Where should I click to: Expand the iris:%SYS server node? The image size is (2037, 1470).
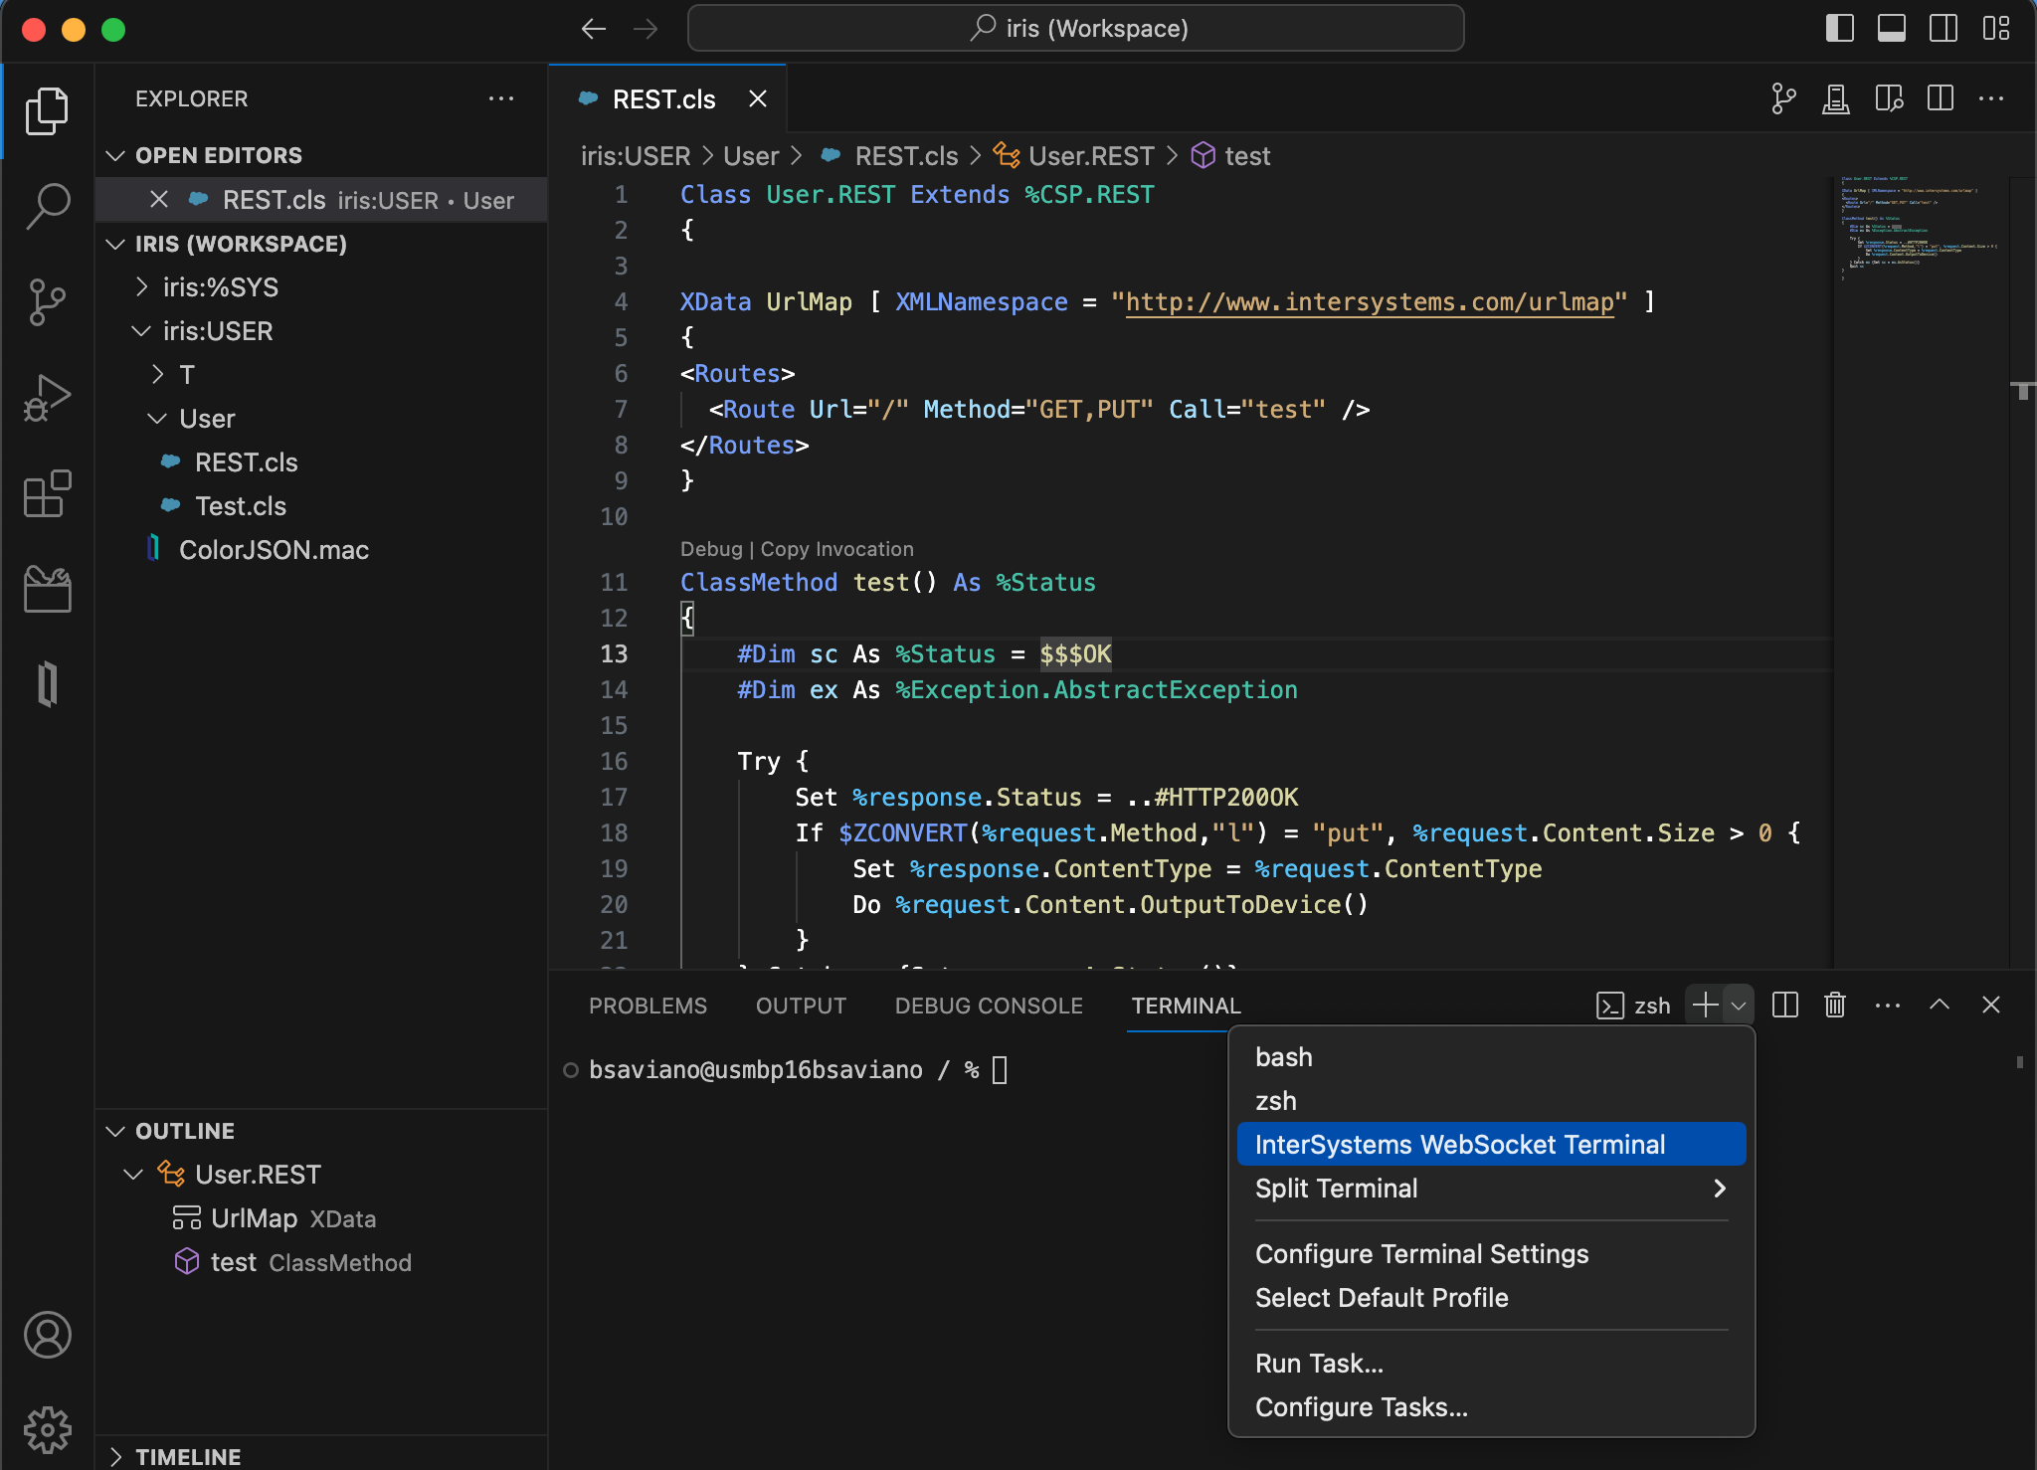tap(142, 286)
